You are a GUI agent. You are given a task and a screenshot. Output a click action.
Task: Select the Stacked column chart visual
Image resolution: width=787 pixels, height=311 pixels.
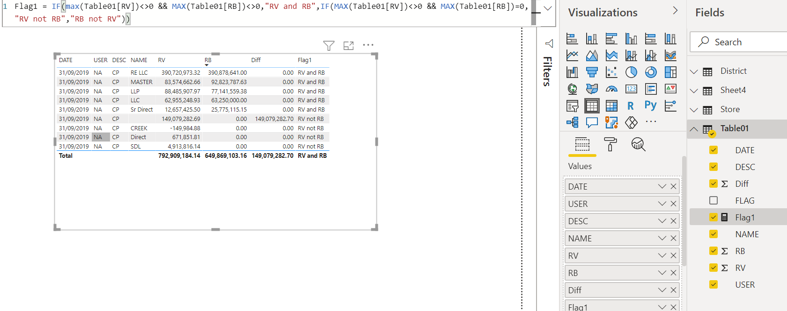click(592, 39)
